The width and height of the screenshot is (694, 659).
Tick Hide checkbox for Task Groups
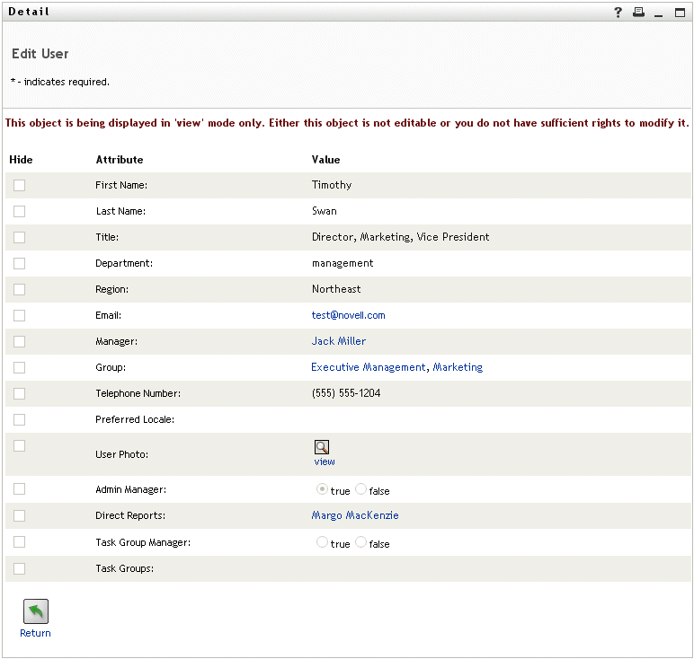19,568
